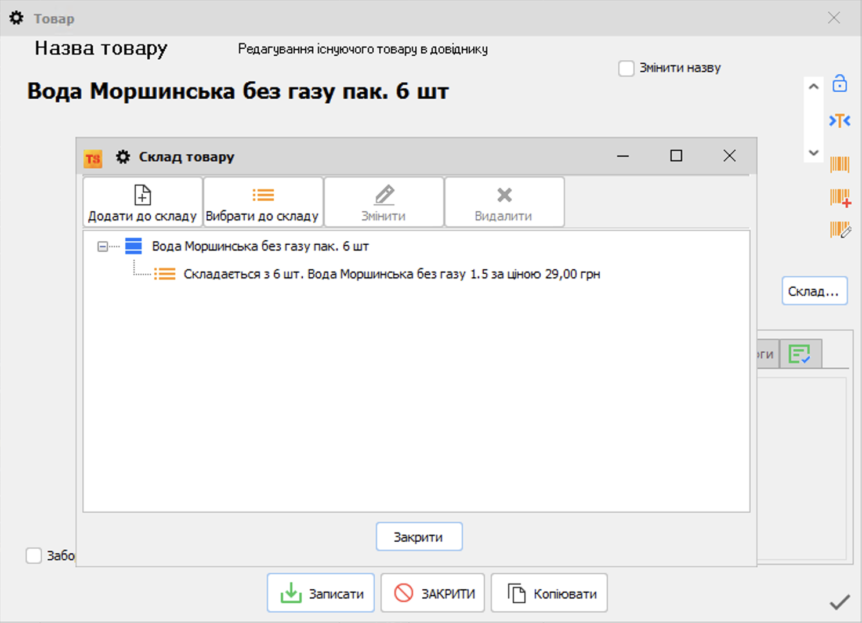Click the 'Записати' save button
This screenshot has height=623, width=862.
pos(321,593)
